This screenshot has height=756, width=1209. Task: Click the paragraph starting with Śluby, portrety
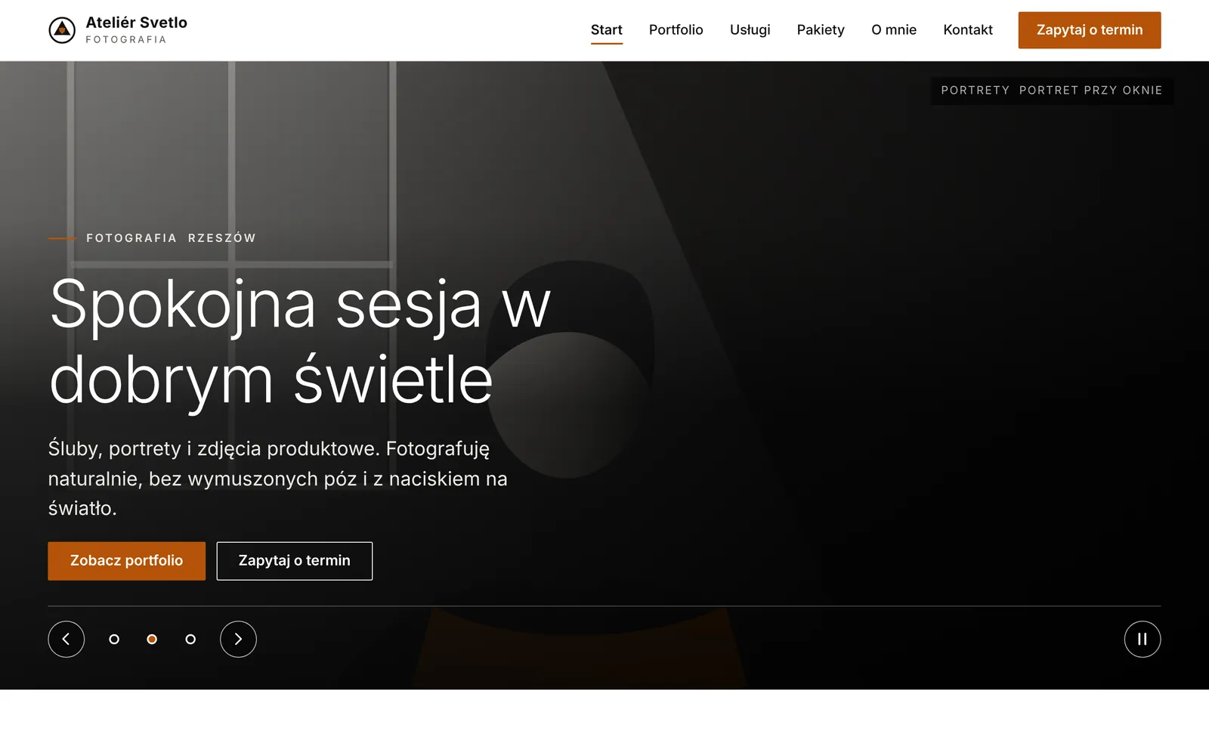click(278, 479)
